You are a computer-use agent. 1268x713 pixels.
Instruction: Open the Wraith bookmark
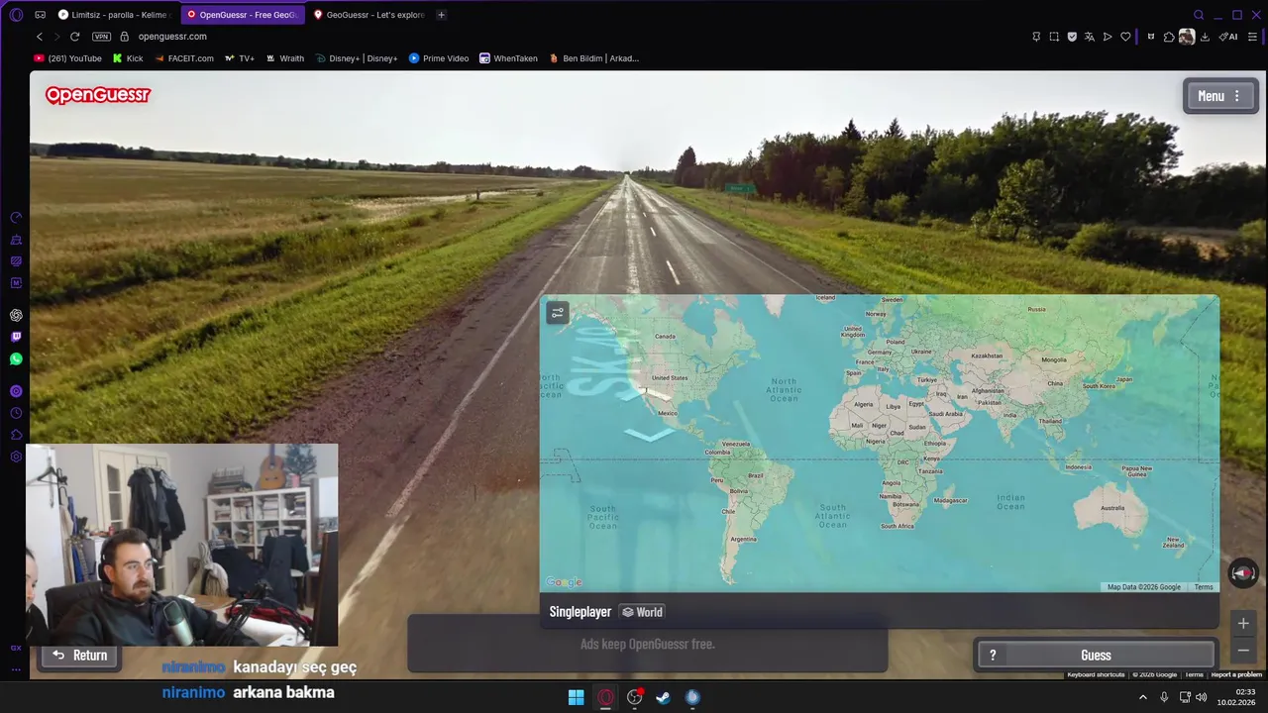point(285,58)
